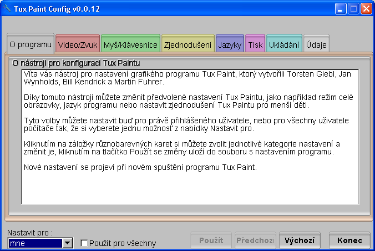Click the 'Nastavit pro :' label
The height and width of the screenshot is (251, 375).
30,233
